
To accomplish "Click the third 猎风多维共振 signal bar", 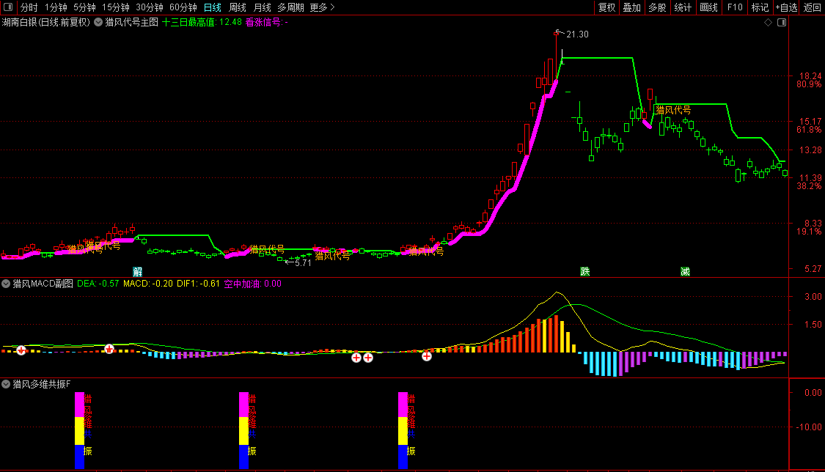I will (403, 430).
